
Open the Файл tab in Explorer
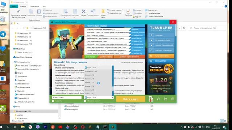pyautogui.click(x=14, y=6)
